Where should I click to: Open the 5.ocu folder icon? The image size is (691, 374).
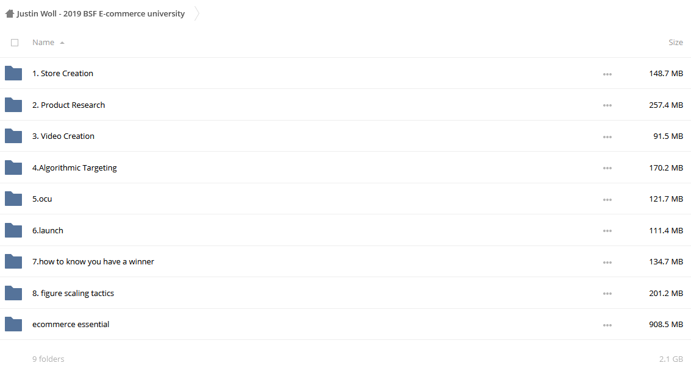(13, 199)
